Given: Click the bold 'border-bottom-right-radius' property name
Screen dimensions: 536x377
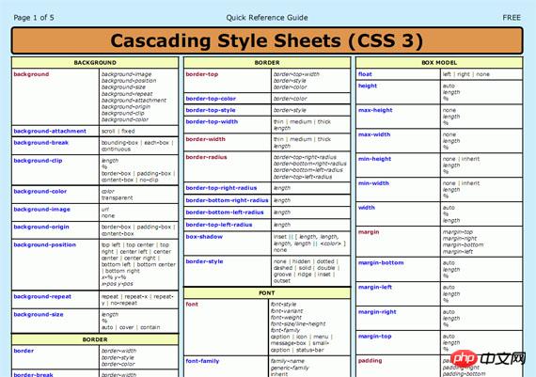Looking at the screenshot, I should (227, 200).
